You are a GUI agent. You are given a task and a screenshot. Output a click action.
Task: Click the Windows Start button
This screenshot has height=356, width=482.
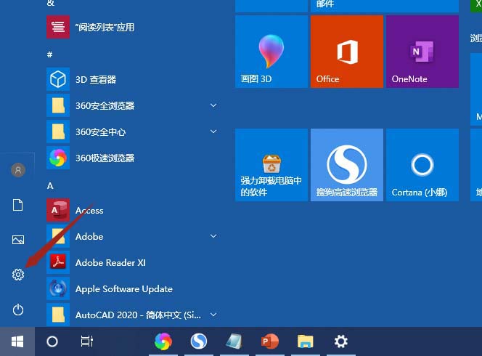click(x=17, y=341)
